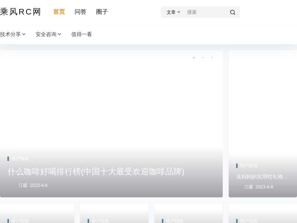Click 用户投稿 tag above the coffee article
The width and height of the screenshot is (297, 223).
[x=20, y=159]
